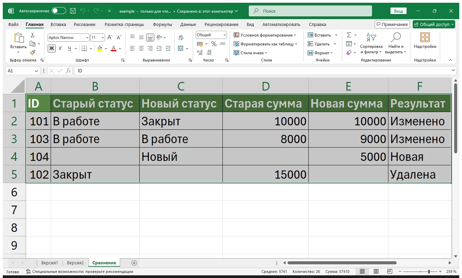Click the Increase Decimal icon
The width and height of the screenshot is (462, 278).
(x=200, y=53)
